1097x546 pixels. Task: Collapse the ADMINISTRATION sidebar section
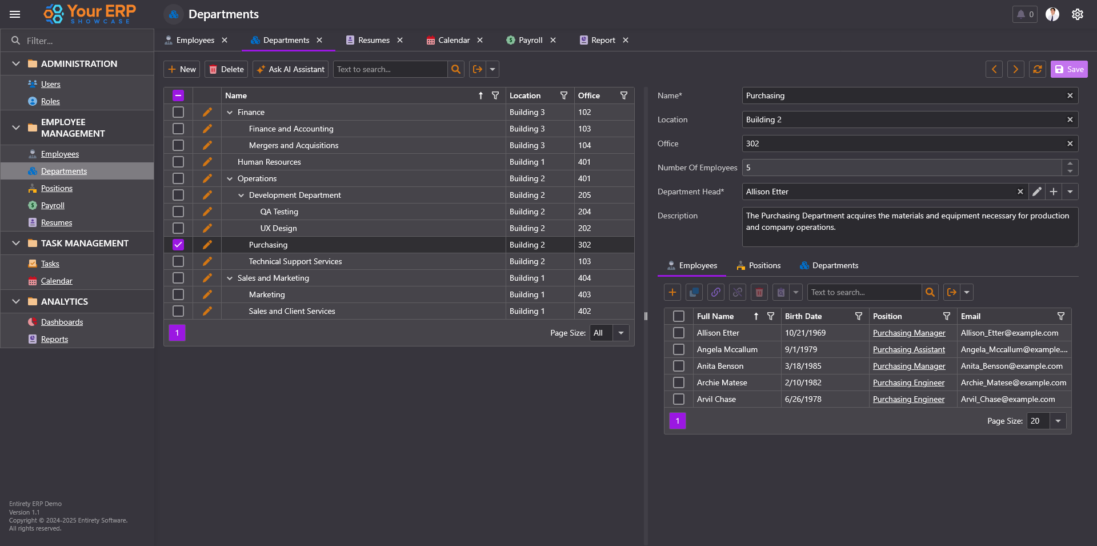coord(16,63)
